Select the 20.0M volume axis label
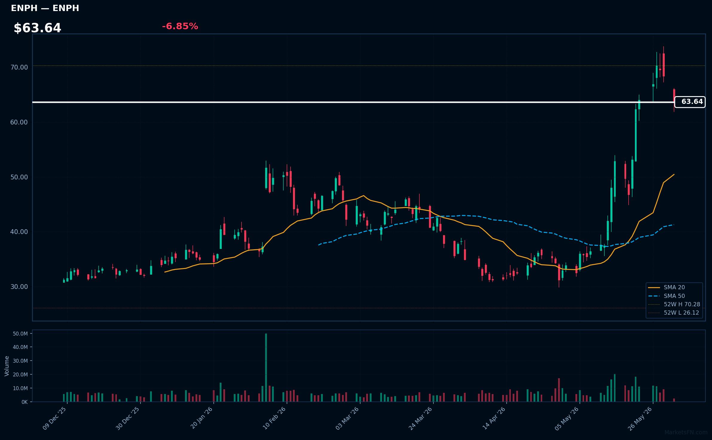Screen dimensions: 712x440 pos(20,375)
